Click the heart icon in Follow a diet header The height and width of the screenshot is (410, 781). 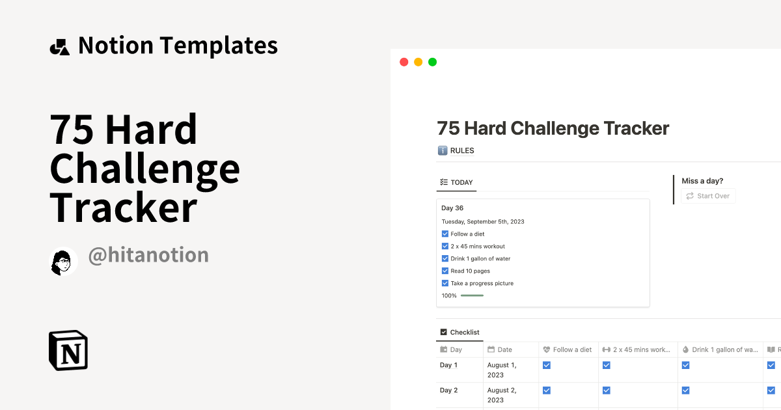point(547,350)
